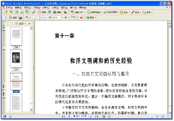
Task: Open the Send for Review (发送供审阅) dropdown
Action: (x=111, y=12)
